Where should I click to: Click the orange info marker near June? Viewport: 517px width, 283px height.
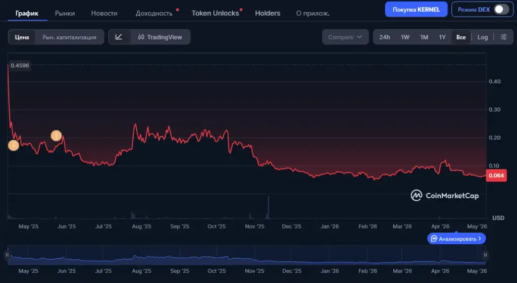[57, 135]
